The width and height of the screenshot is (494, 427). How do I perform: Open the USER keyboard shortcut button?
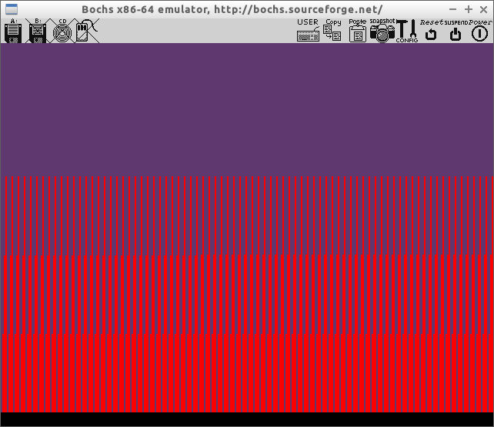308,31
